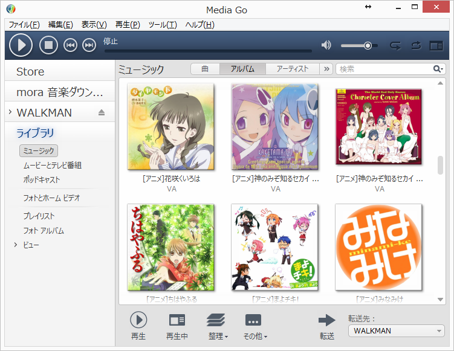This screenshot has height=351, width=454.
Task: Show more view tabs with » button
Action: [x=326, y=69]
